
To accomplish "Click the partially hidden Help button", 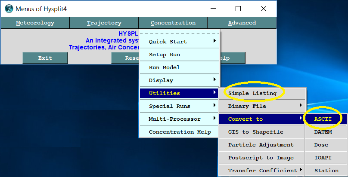I will click(233, 58).
